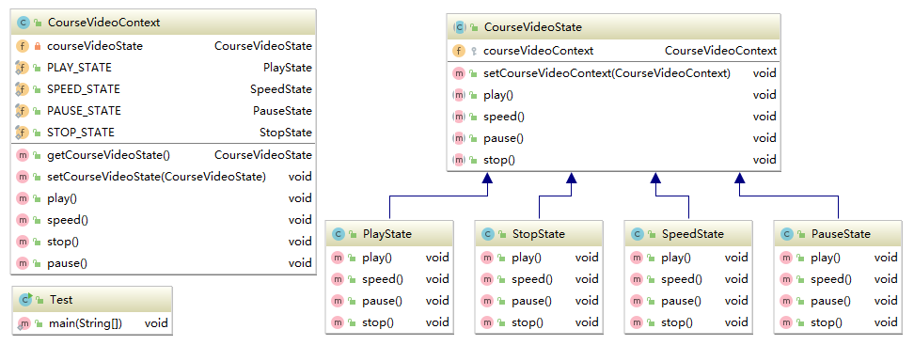Click method icon beside SpeedState play()
Screen dimensions: 914x345
(x=637, y=258)
